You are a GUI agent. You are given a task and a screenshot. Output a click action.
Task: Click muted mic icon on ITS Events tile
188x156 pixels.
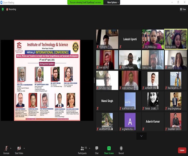(x=97, y=47)
